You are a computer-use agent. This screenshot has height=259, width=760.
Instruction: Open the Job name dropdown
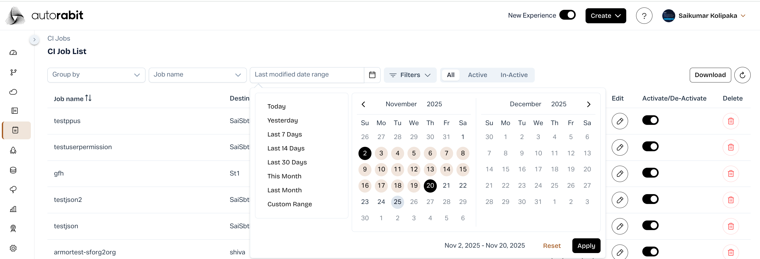[x=197, y=75]
